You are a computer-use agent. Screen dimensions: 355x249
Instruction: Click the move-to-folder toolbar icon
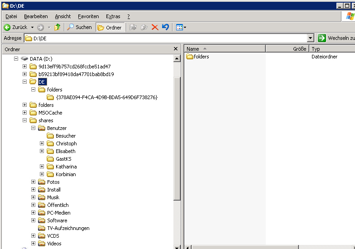[x=133, y=27]
